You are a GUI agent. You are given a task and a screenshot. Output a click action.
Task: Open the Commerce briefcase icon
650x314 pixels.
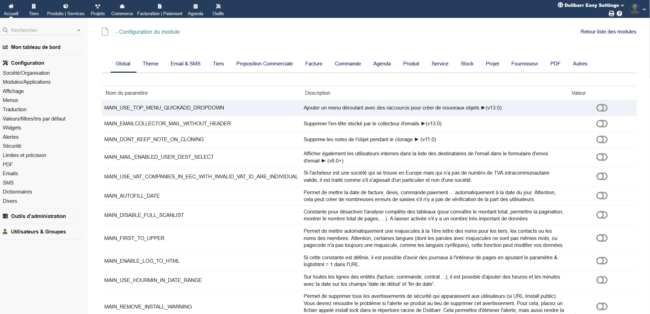pos(122,6)
